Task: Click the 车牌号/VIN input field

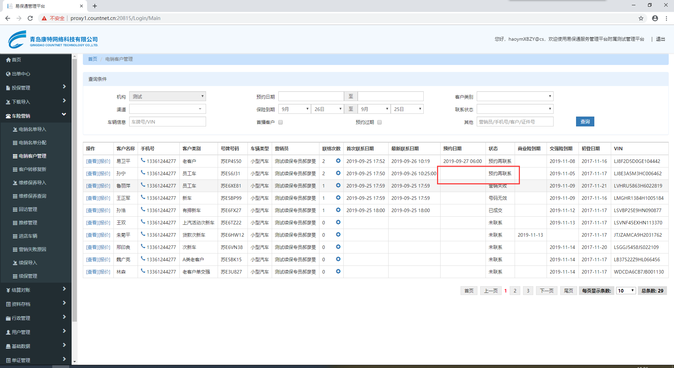Action: click(x=167, y=122)
